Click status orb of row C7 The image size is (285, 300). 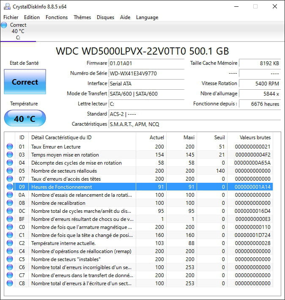pyautogui.click(x=10, y=275)
